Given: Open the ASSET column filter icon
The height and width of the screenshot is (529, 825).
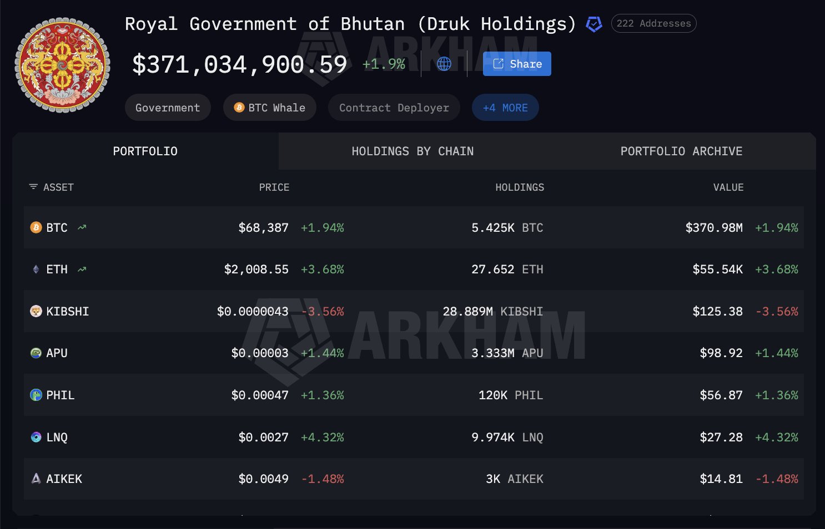Looking at the screenshot, I should [33, 187].
